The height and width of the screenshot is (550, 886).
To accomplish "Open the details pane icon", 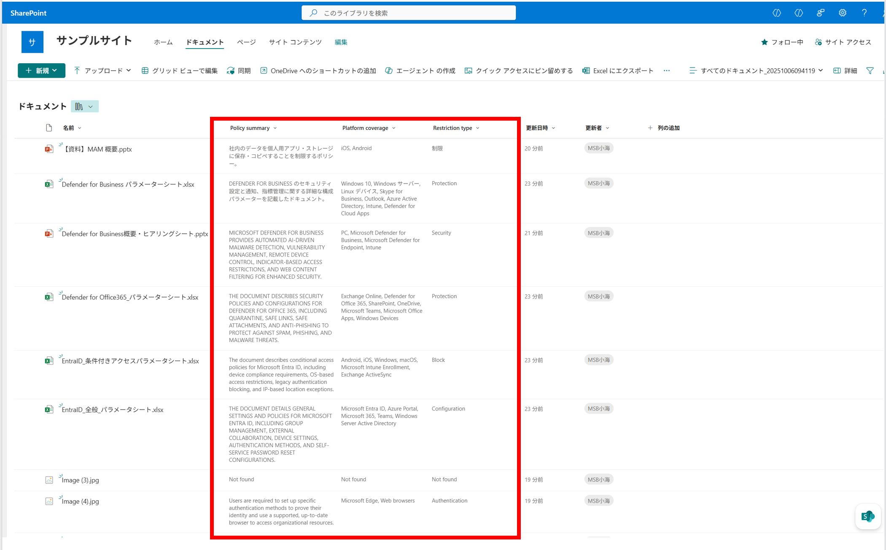I will click(x=837, y=70).
